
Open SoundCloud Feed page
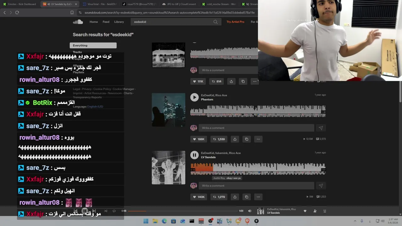pos(106,22)
